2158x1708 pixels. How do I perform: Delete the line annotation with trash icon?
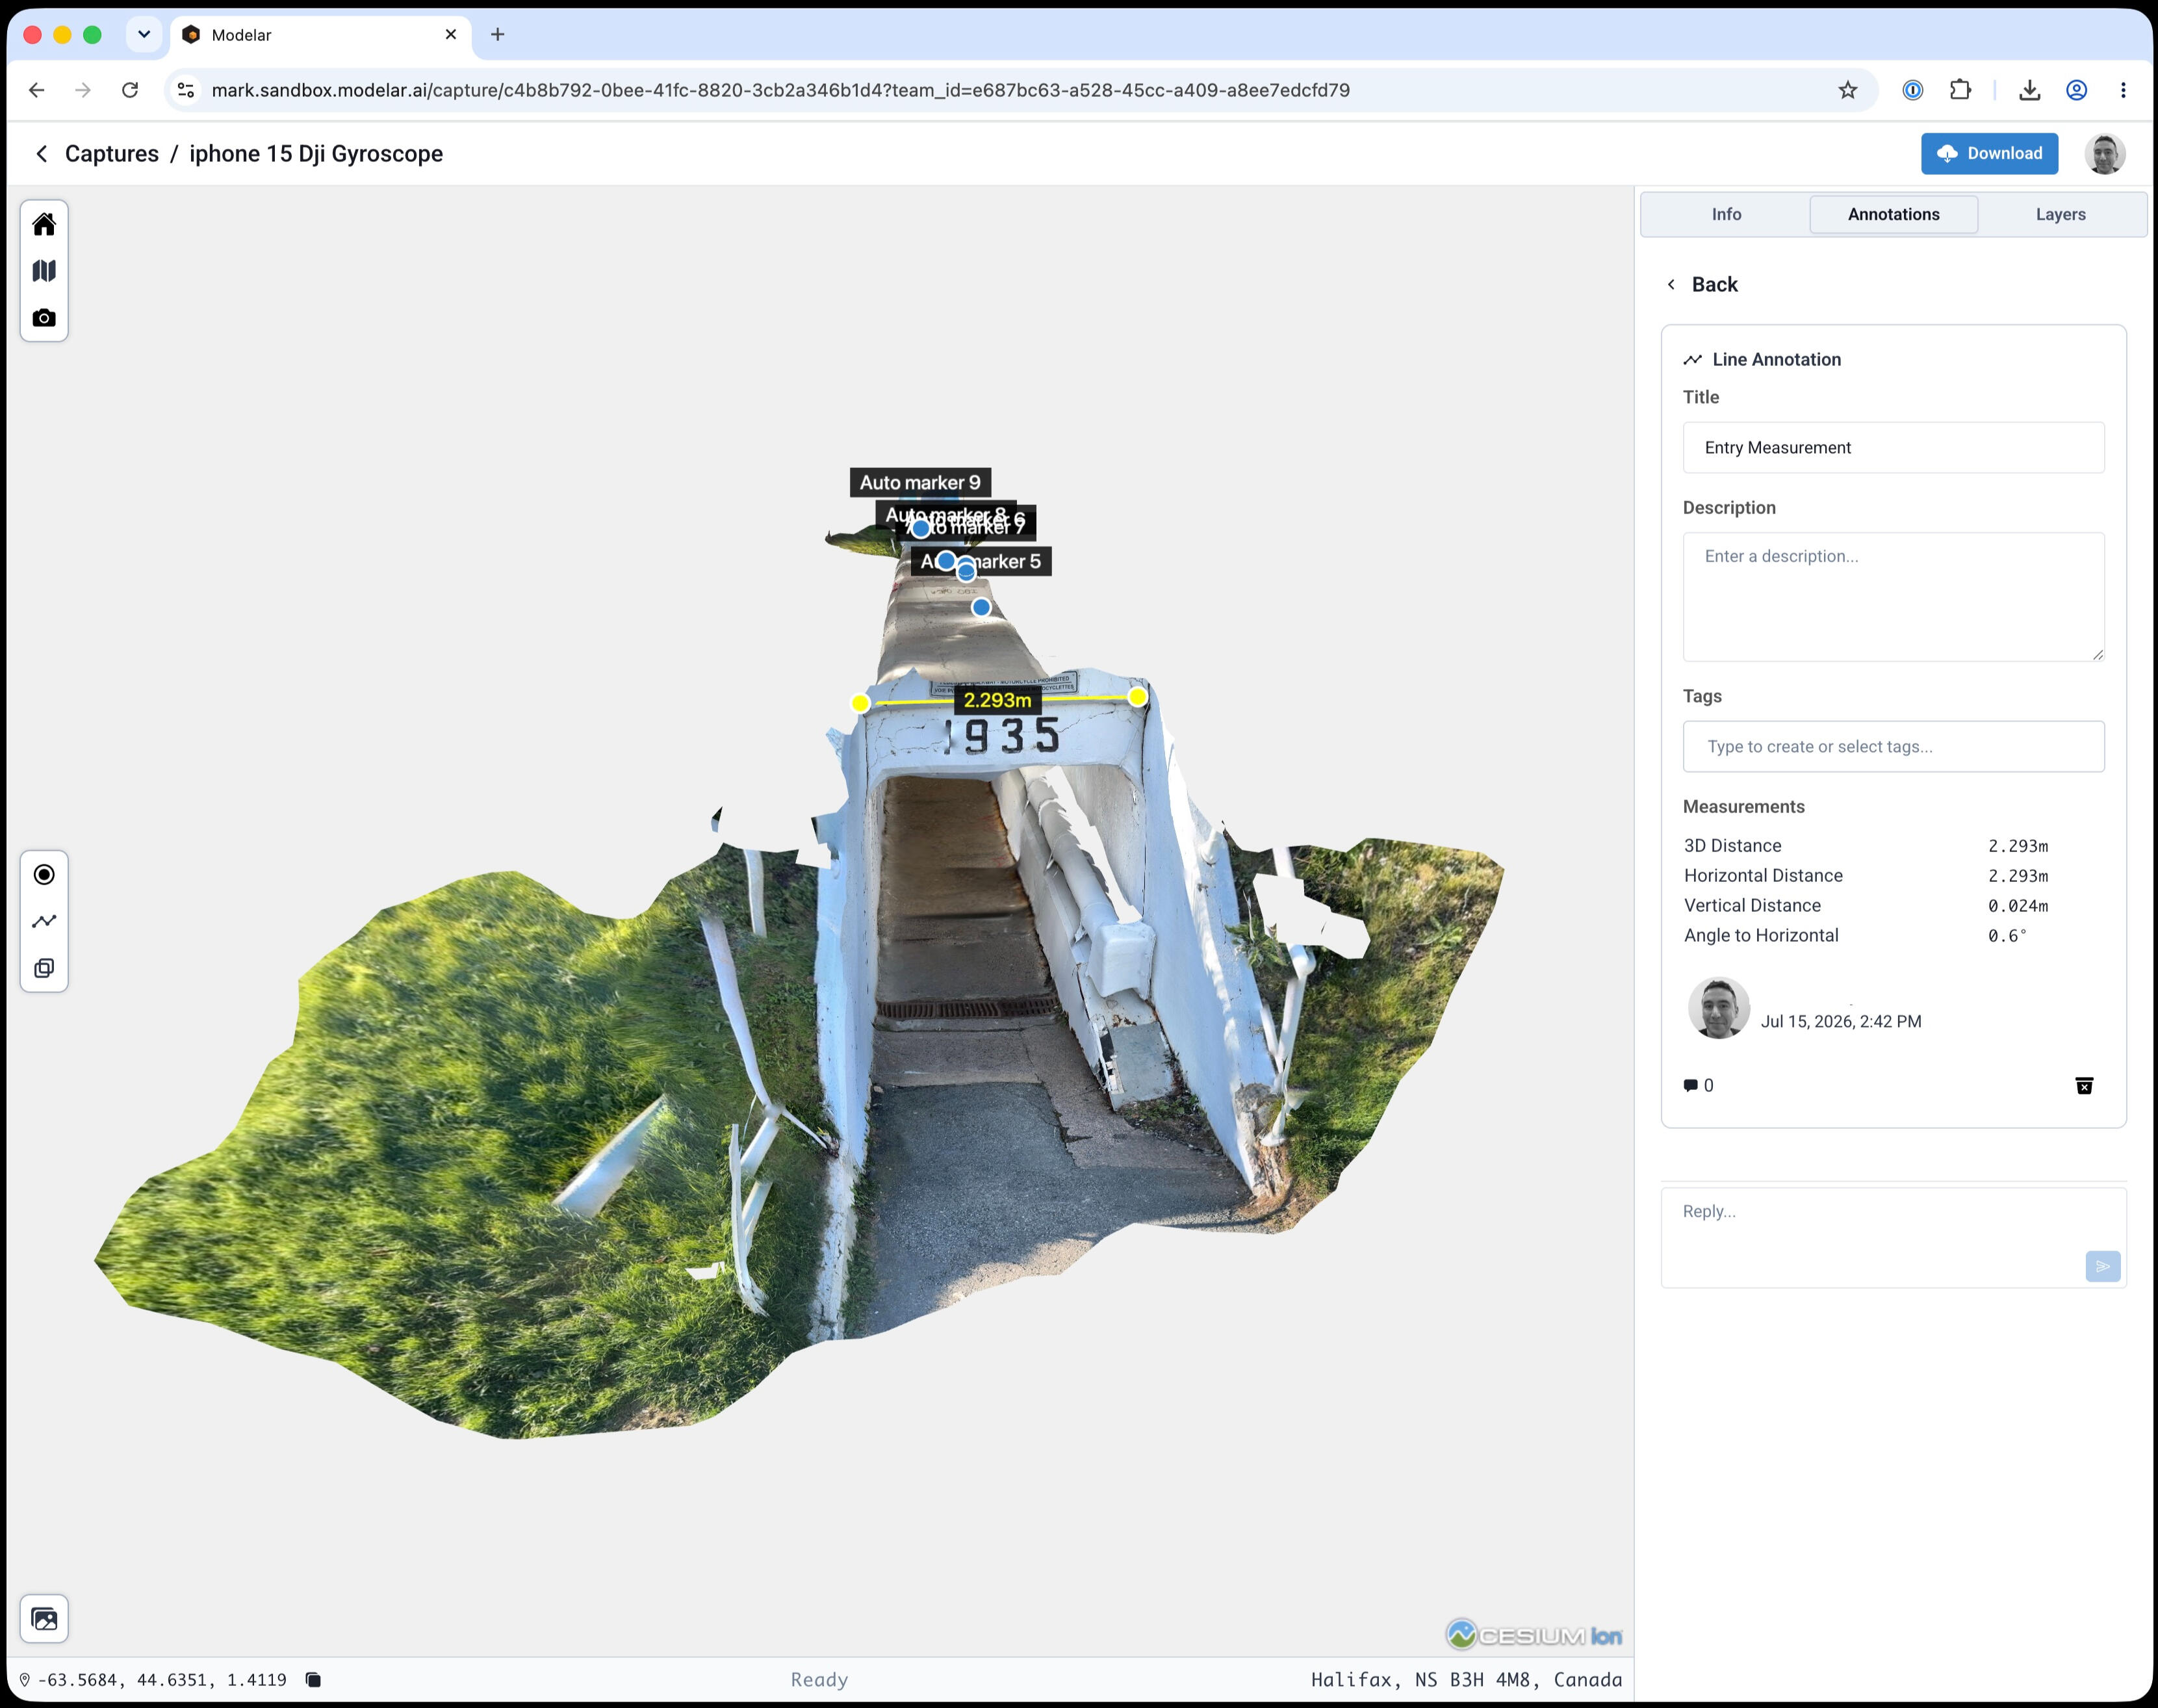point(2084,1086)
